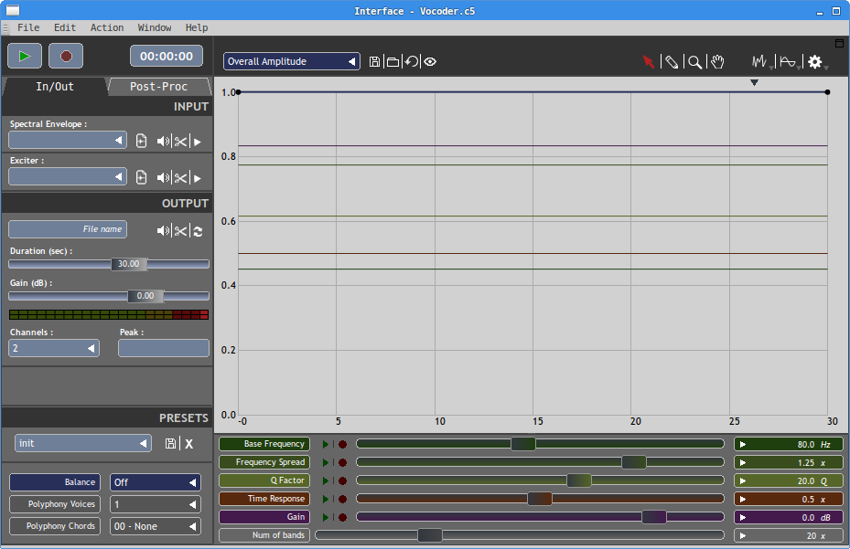Select the magnifier zoom tool
The width and height of the screenshot is (850, 549).
pyautogui.click(x=694, y=62)
